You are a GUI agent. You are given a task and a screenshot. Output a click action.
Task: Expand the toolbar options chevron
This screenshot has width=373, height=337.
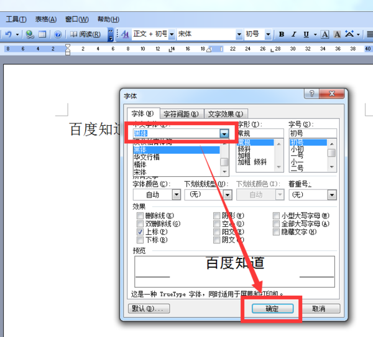[x=111, y=35]
